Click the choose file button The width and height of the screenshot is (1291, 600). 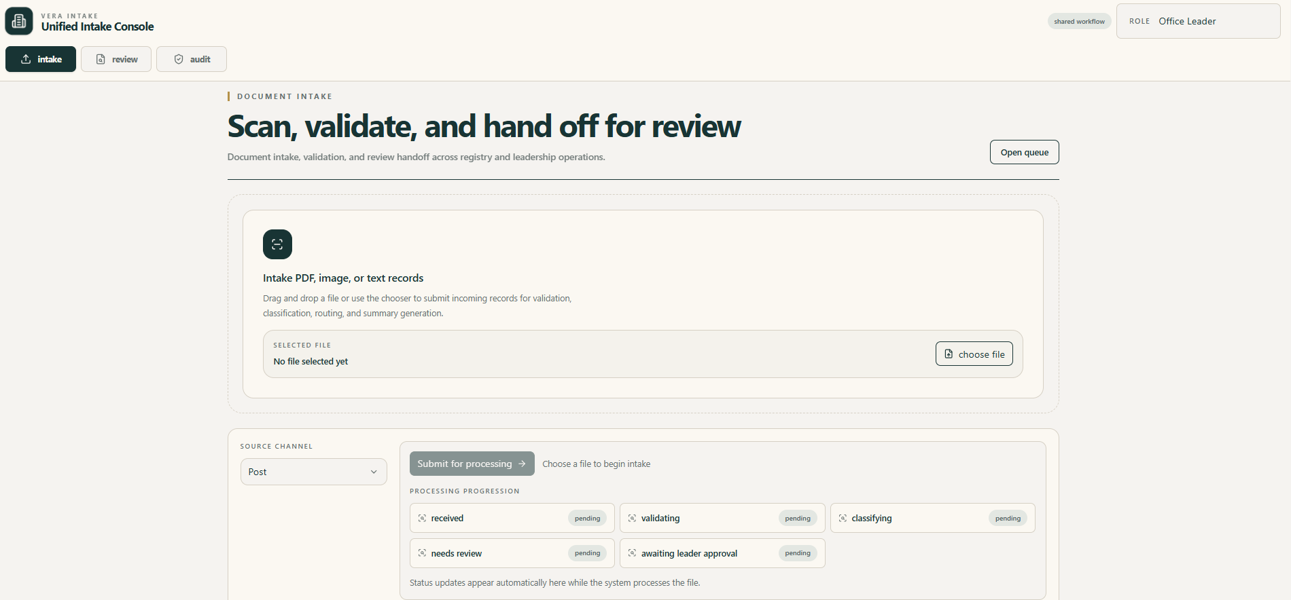[974, 354]
